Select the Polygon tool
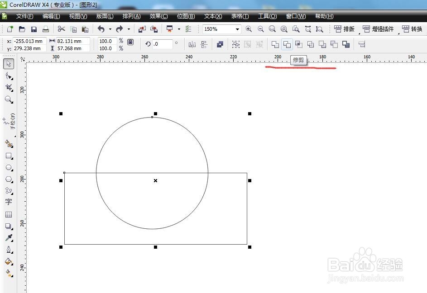 point(9,180)
